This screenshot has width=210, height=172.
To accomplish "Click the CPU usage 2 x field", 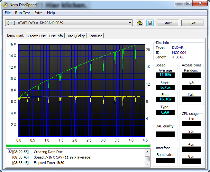I will tap(191, 136).
